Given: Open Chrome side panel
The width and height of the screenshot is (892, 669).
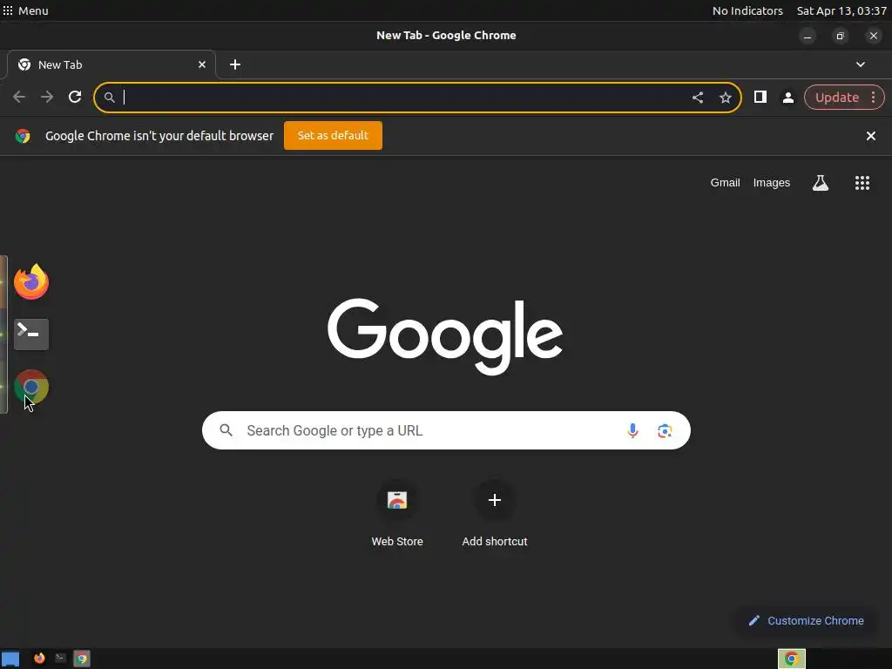Looking at the screenshot, I should coord(760,98).
